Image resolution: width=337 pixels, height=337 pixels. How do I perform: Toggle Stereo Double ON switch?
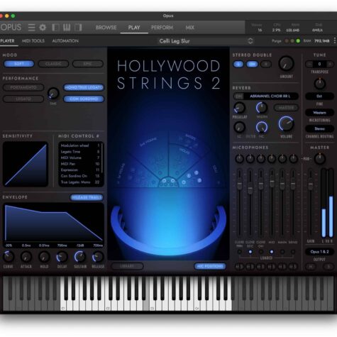[252, 64]
